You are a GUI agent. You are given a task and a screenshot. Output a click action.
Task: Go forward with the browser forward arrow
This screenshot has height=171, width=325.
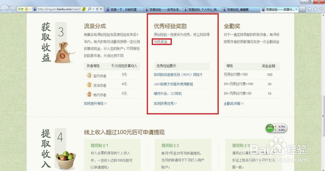coord(13,9)
